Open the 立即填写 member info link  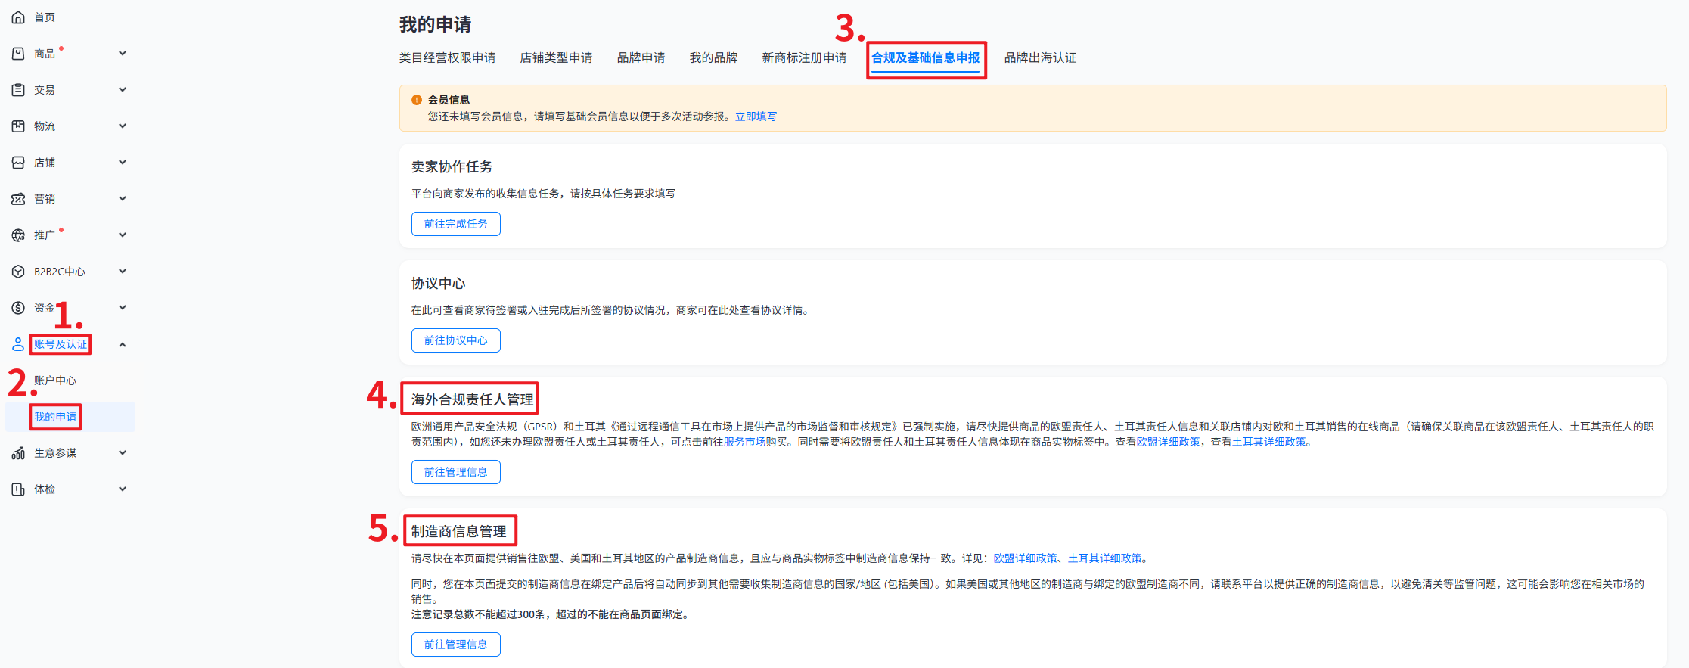click(756, 117)
